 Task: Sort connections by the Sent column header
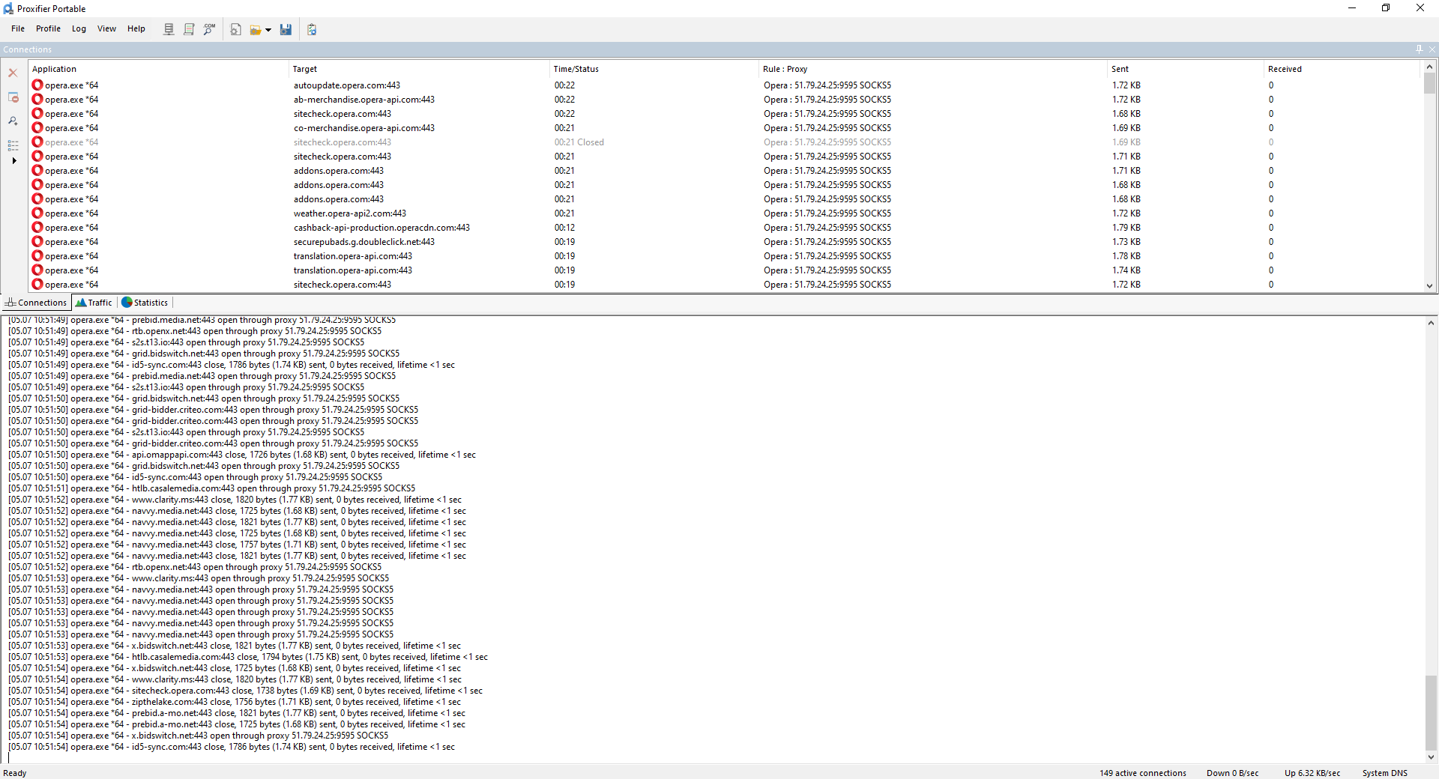(x=1120, y=69)
